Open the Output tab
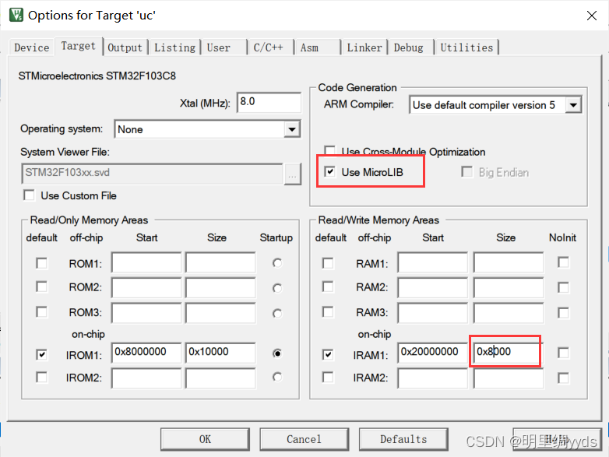The width and height of the screenshot is (609, 457). [x=125, y=47]
